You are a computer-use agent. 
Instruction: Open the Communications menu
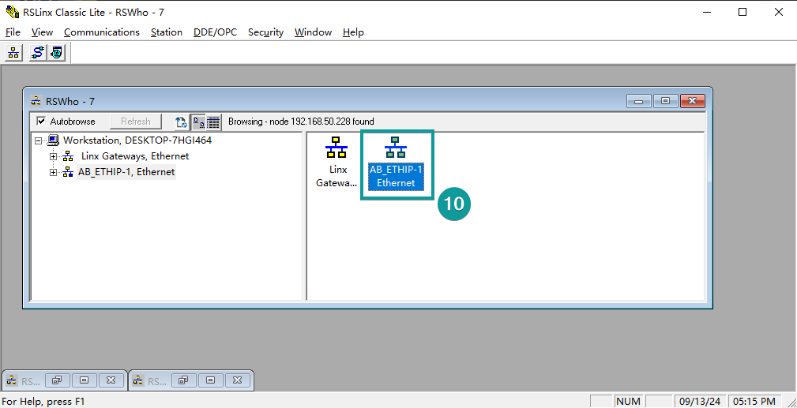[101, 32]
